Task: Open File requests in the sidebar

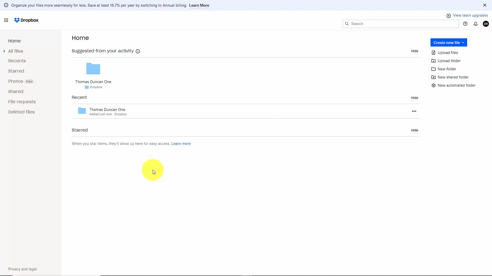Action: [22, 102]
